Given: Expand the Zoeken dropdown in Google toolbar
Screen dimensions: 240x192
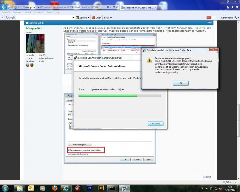Looking at the screenshot, I should [88, 17].
